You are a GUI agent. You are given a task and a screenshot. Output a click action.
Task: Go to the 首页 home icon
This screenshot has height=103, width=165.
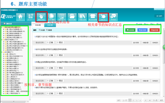pos(20,17)
